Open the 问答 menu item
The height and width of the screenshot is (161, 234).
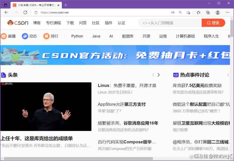pyautogui.click(x=83, y=23)
